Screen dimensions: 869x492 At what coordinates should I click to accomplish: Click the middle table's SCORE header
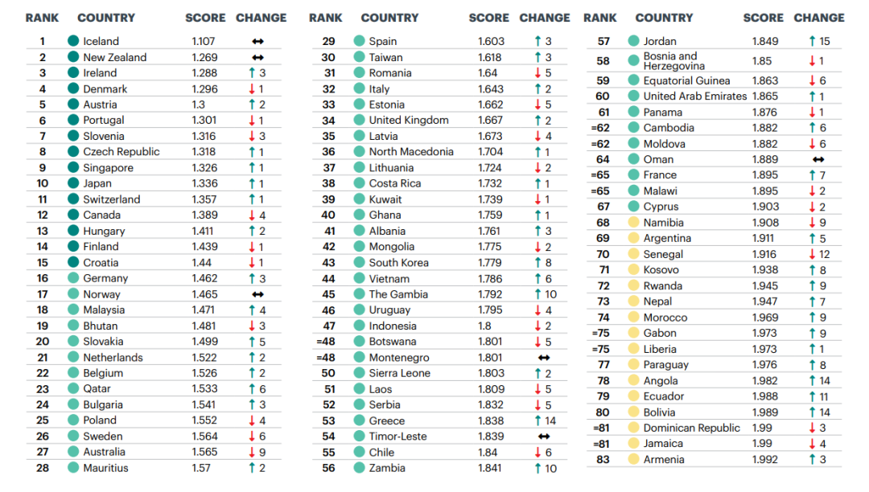pos(489,18)
